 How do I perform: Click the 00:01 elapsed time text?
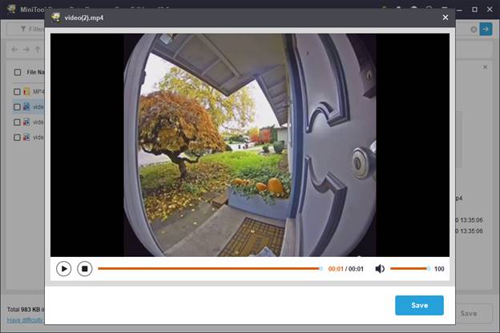click(x=336, y=269)
